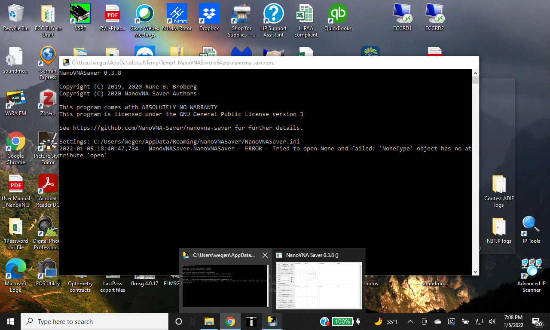550x330 pixels.
Task: Open the VARA FM desktop shortcut
Action: click(16, 103)
